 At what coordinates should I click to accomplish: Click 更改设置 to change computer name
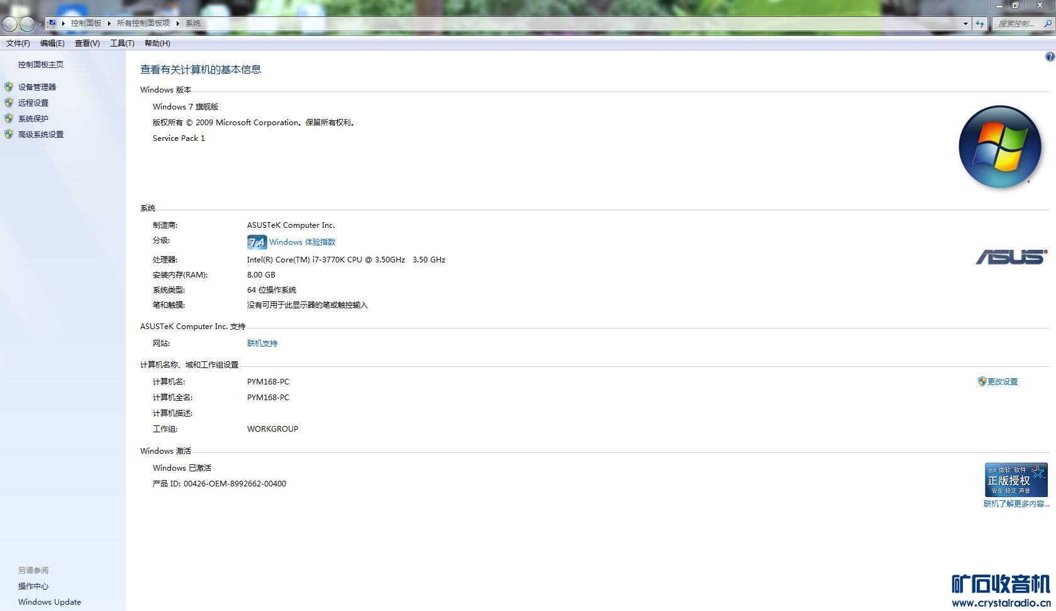(1003, 382)
